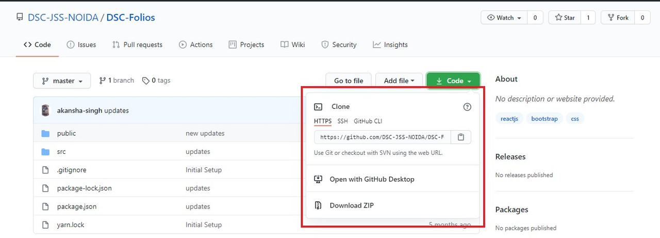The width and height of the screenshot is (660, 238).
Task: Fork the repository
Action: [618, 18]
